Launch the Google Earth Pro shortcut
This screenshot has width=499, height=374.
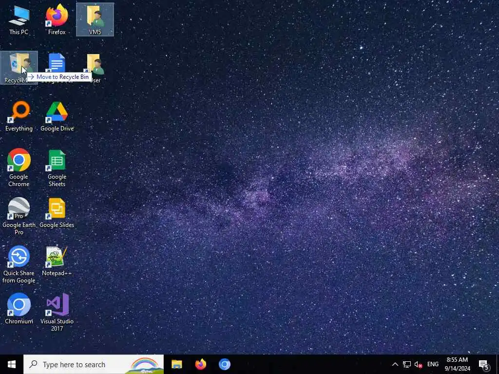[x=19, y=216]
